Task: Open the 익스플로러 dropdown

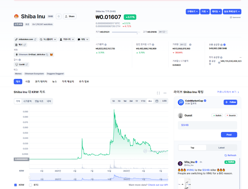Action: (48, 39)
